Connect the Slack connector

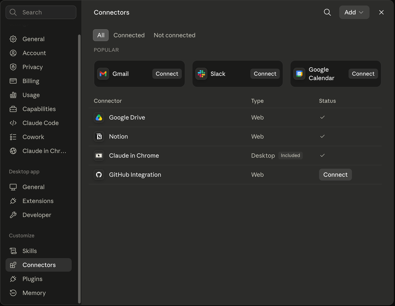click(265, 74)
